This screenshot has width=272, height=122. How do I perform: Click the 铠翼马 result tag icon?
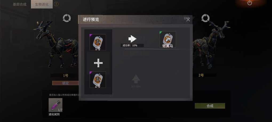(x=168, y=40)
